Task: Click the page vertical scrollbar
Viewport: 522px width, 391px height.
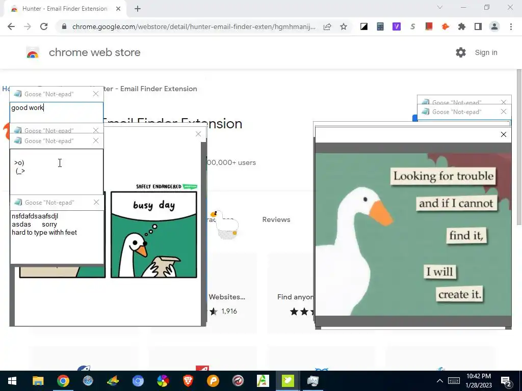Action: (518, 147)
